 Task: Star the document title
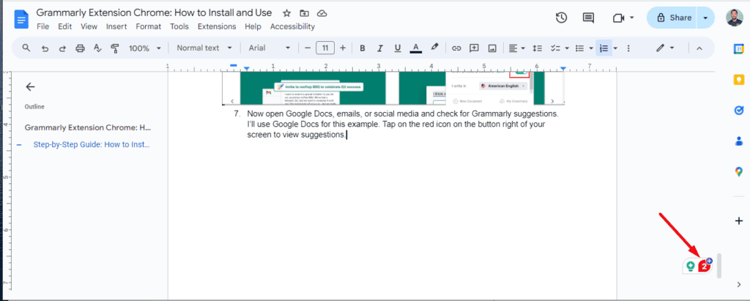286,13
